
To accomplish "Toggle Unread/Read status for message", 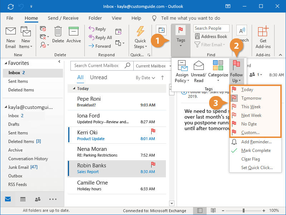I will (199, 72).
